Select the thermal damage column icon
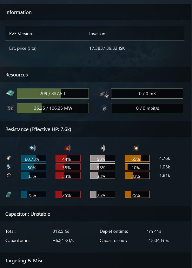This screenshot has height=268, width=192. click(67, 148)
